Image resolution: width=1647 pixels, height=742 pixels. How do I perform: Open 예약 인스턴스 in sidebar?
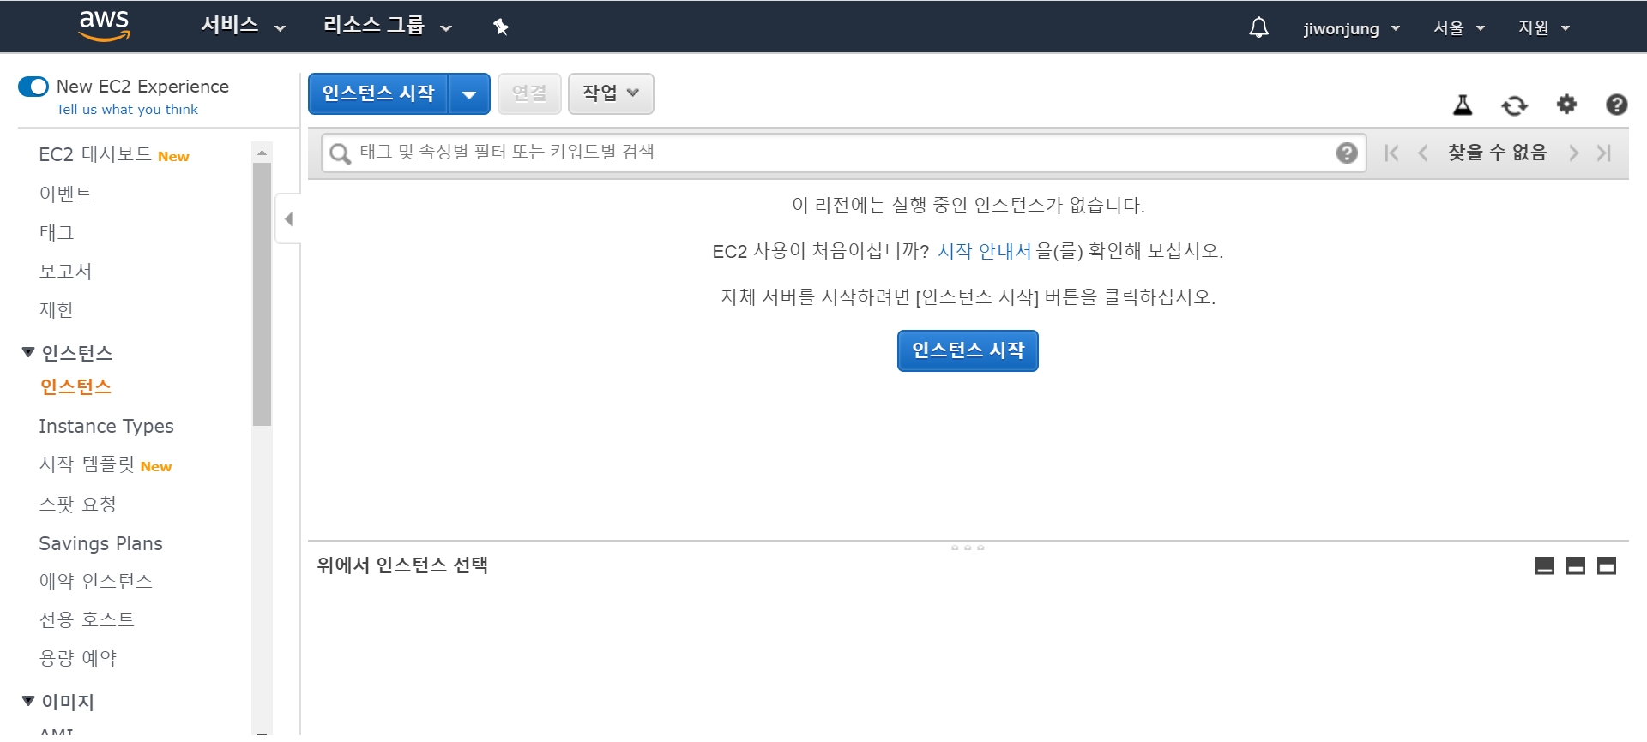[x=96, y=581]
